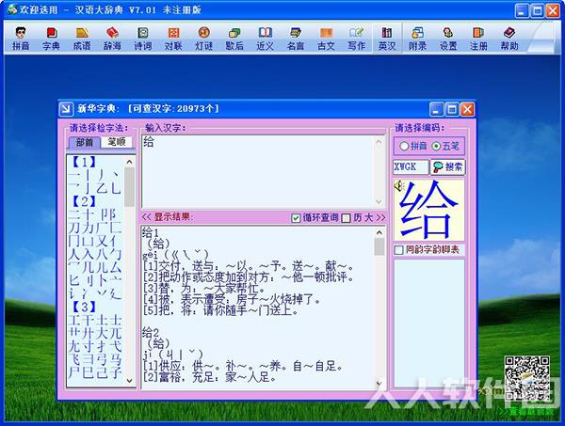
Task: Open the 歇后 sayings tool
Action: 234,39
